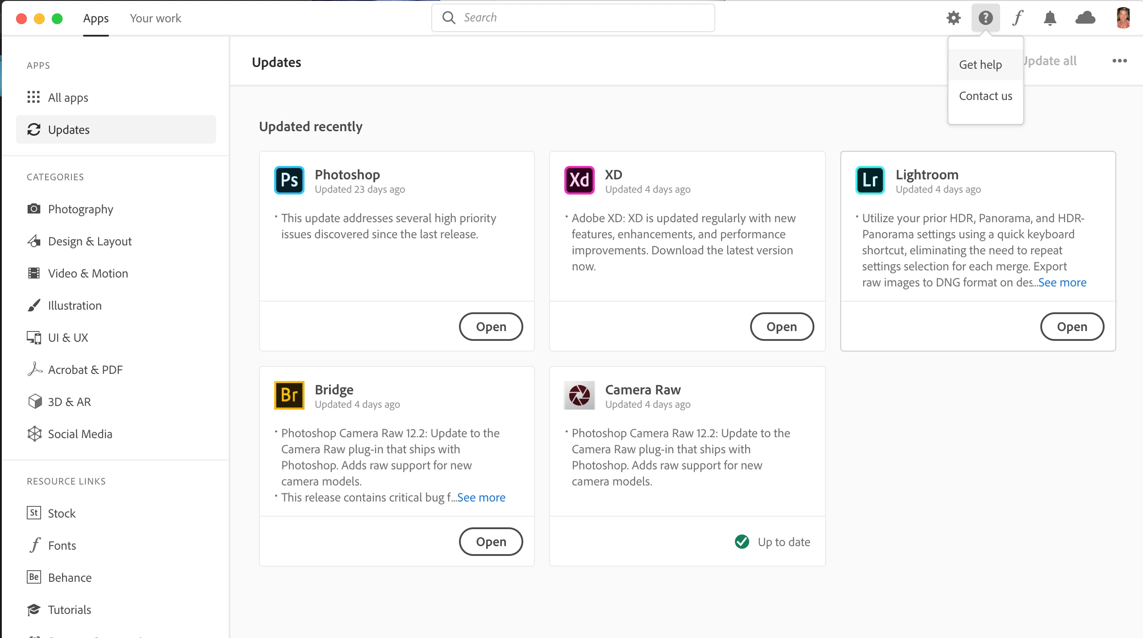The height and width of the screenshot is (638, 1143).
Task: Show notifications with the bell icon
Action: point(1050,18)
